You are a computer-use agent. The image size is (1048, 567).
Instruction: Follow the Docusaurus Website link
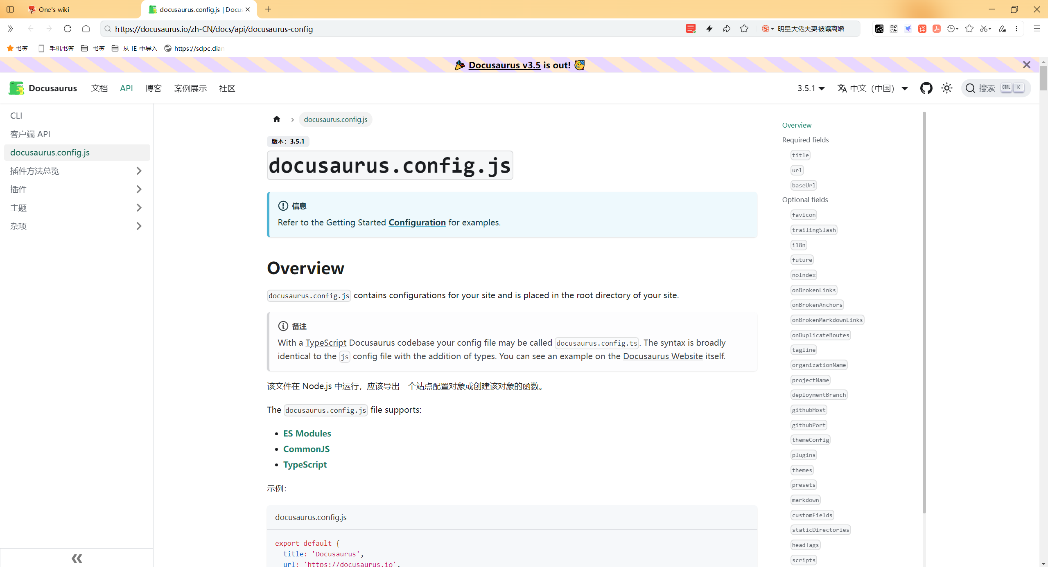coord(663,356)
